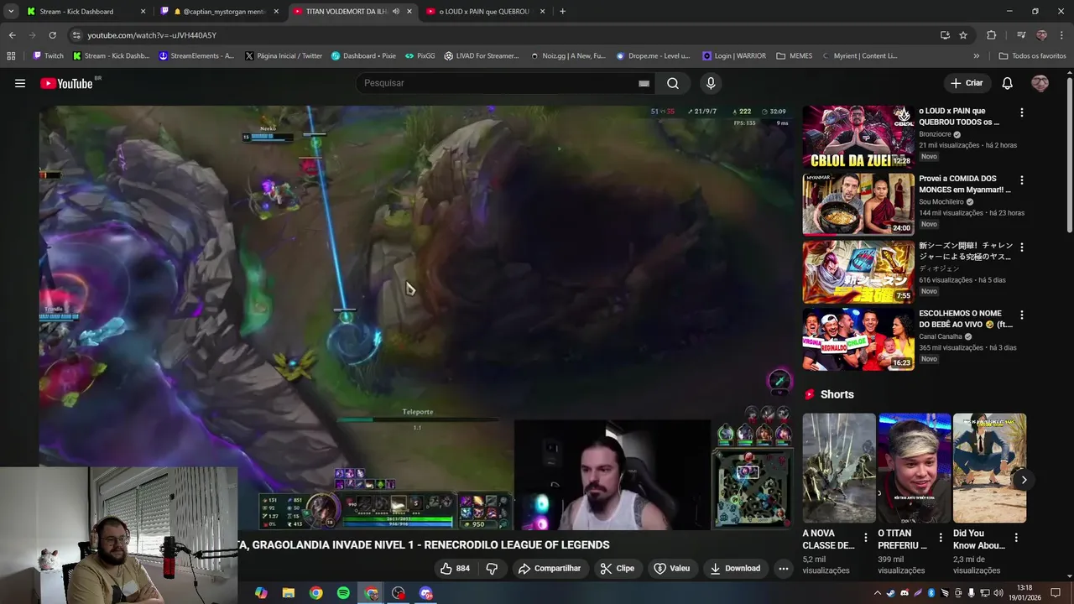1074x604 pixels.
Task: Open Copilot icon in the taskbar
Action: click(x=261, y=593)
